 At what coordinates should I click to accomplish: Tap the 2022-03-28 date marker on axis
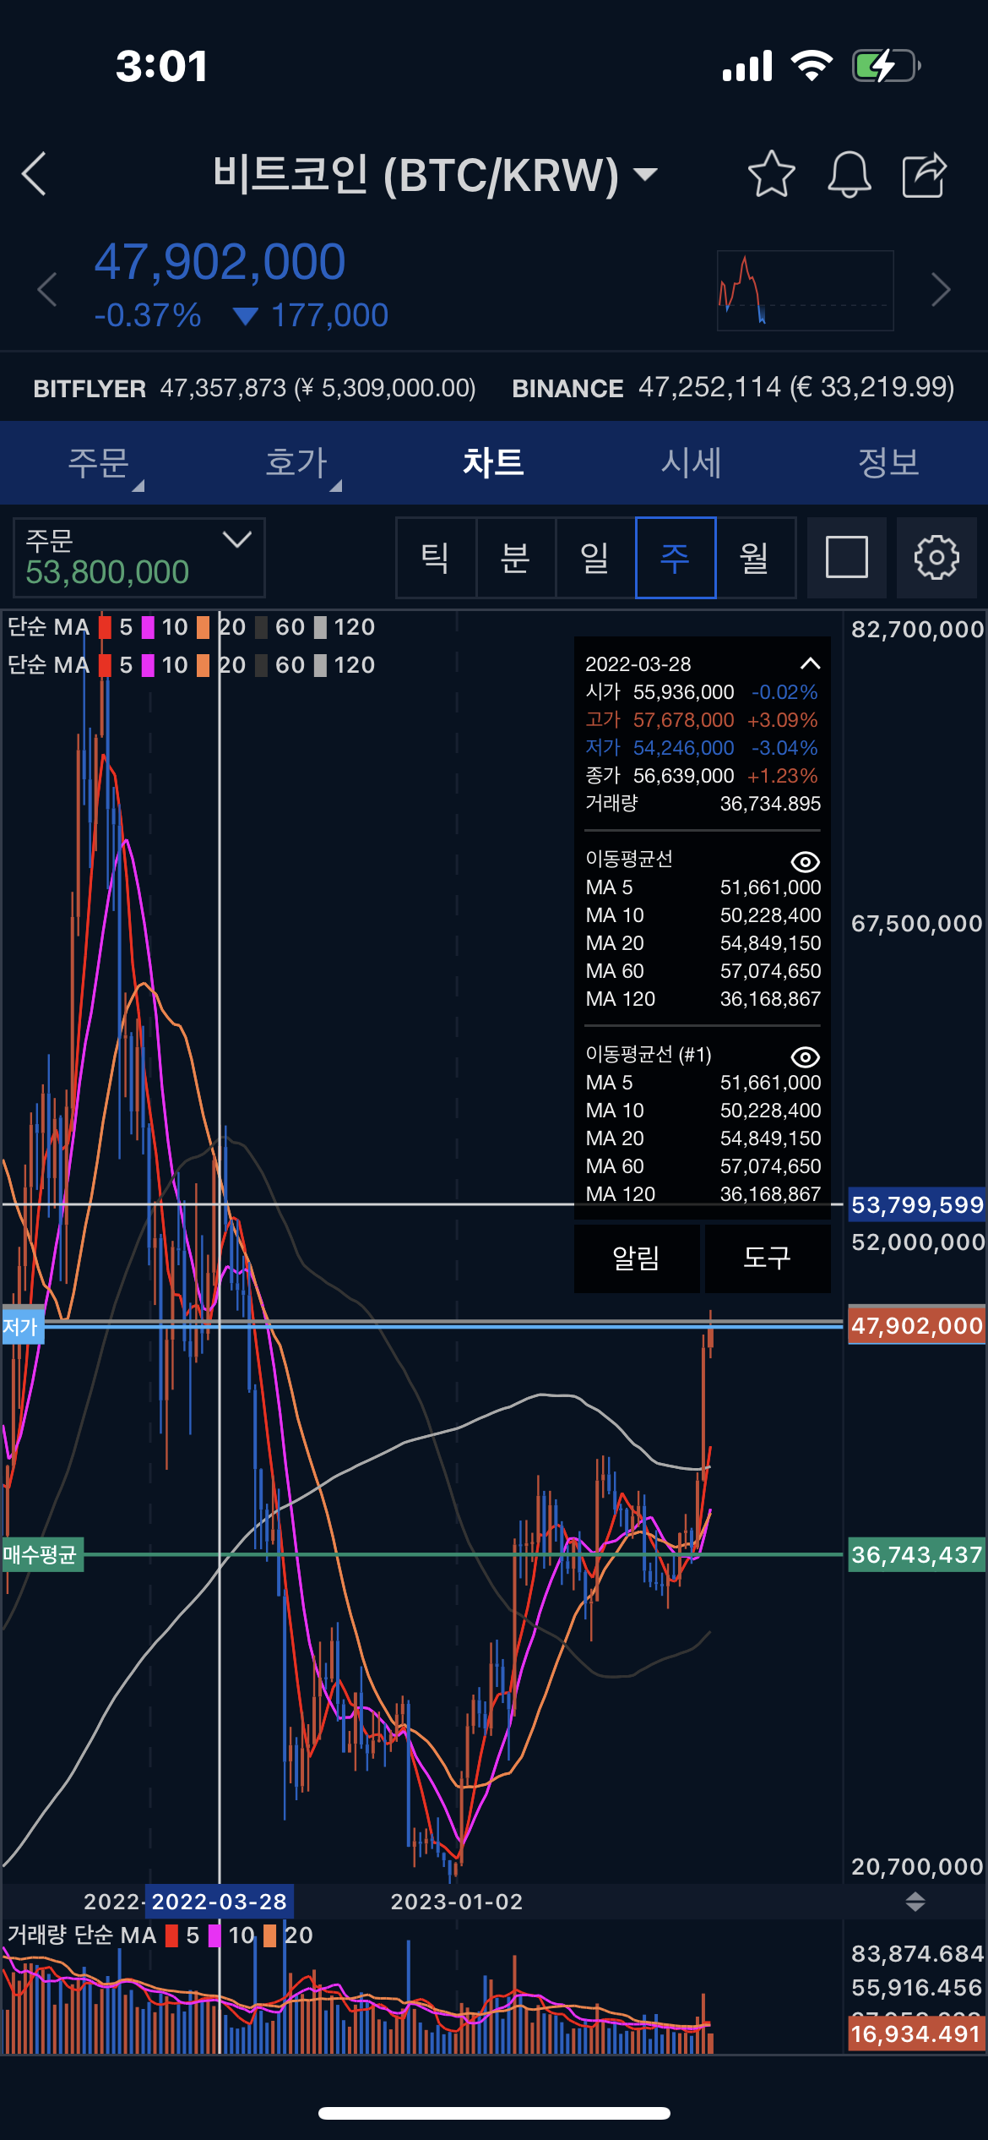pyautogui.click(x=220, y=1902)
